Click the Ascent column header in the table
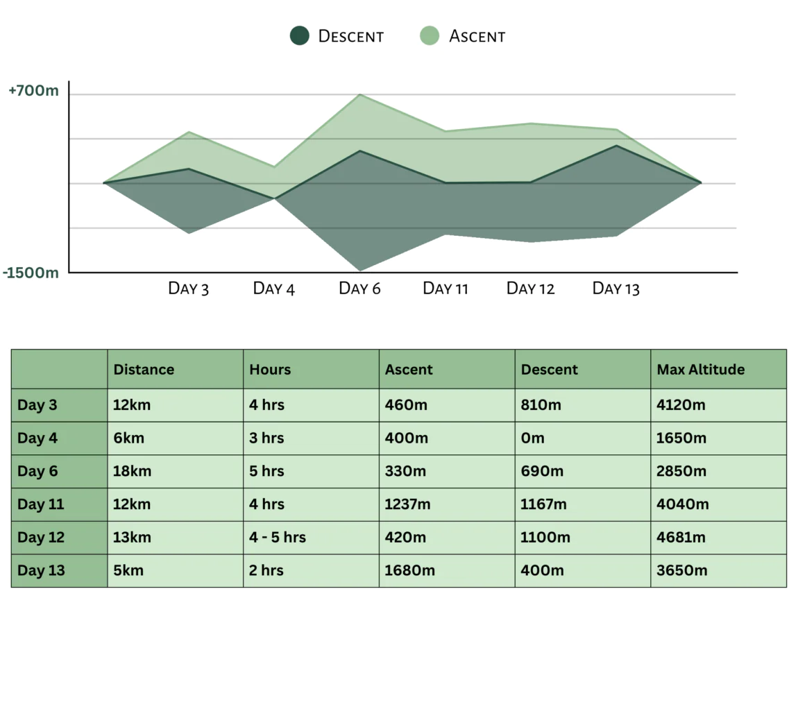 coord(447,369)
